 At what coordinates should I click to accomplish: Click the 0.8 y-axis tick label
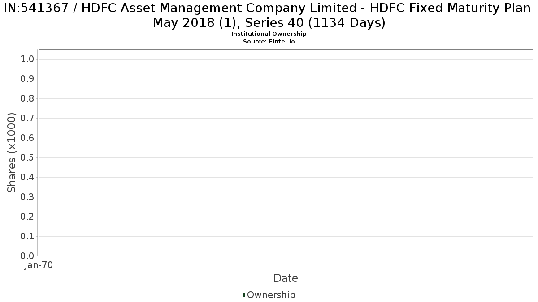point(28,98)
